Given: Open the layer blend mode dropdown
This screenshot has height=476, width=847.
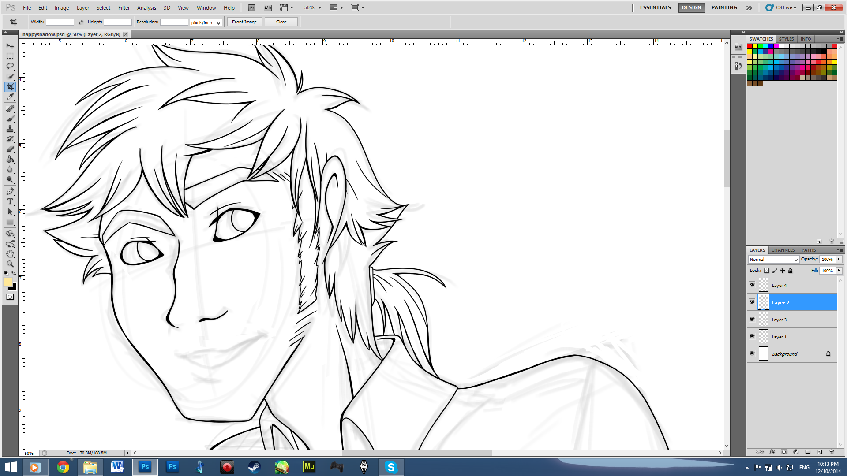Looking at the screenshot, I should pyautogui.click(x=773, y=260).
